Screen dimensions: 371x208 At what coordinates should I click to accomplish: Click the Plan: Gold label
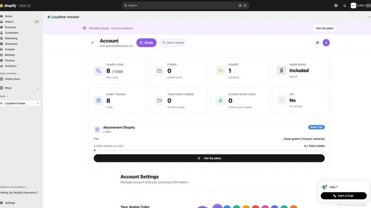coord(112,78)
